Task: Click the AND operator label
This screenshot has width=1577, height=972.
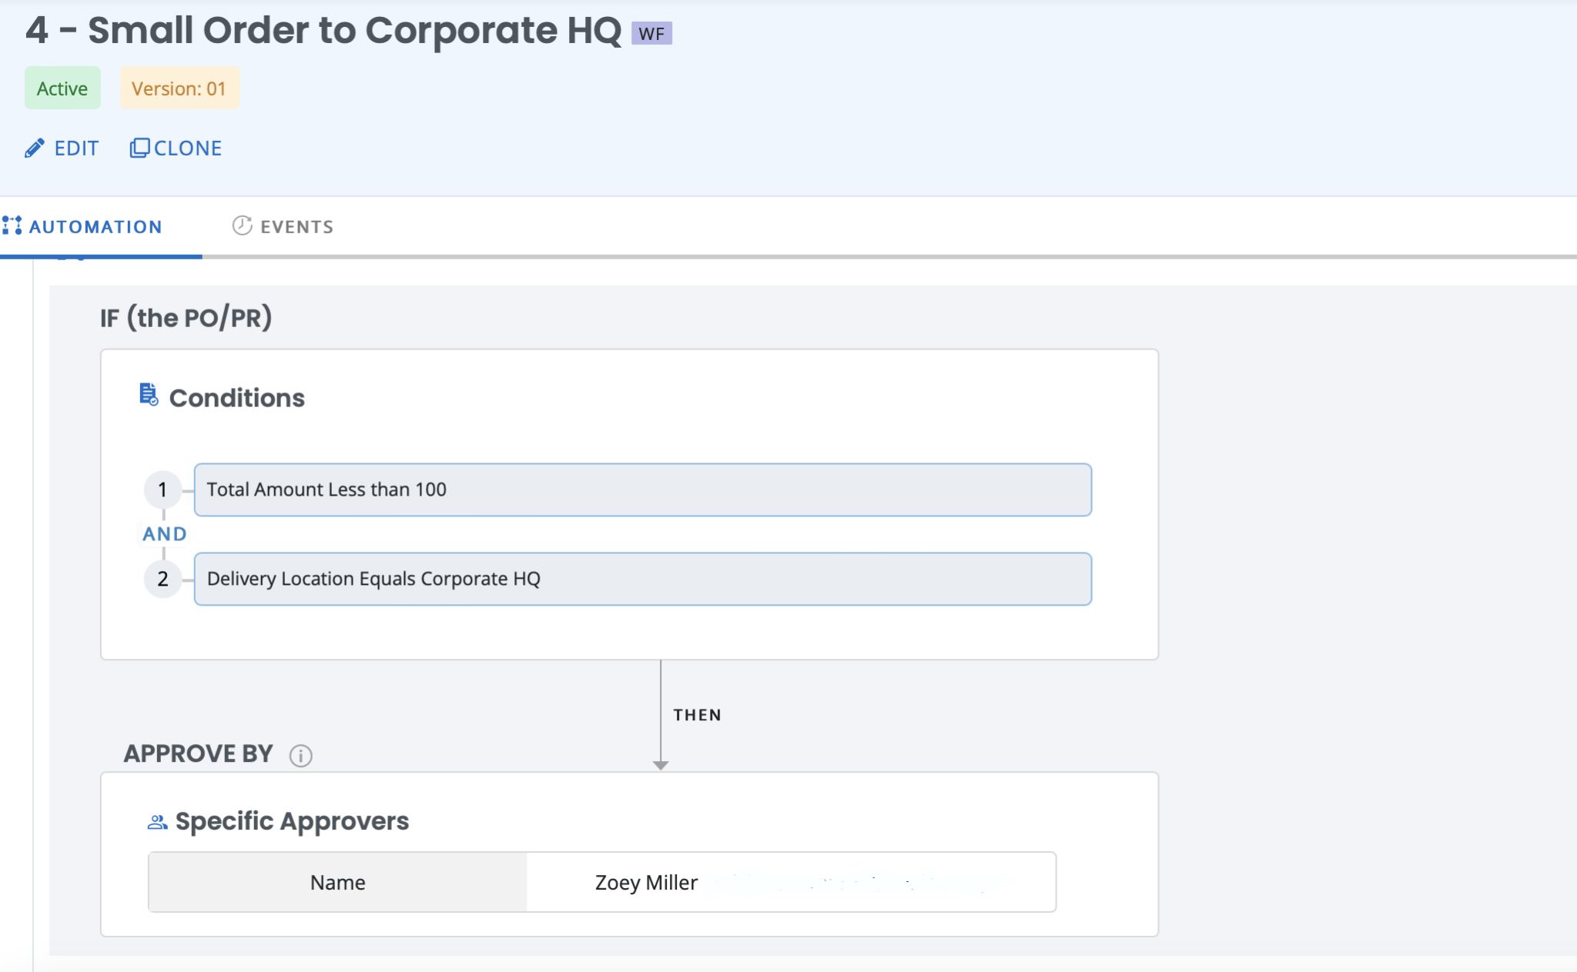Action: [x=164, y=534]
